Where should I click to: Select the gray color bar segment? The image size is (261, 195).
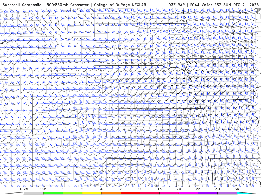(34, 193)
